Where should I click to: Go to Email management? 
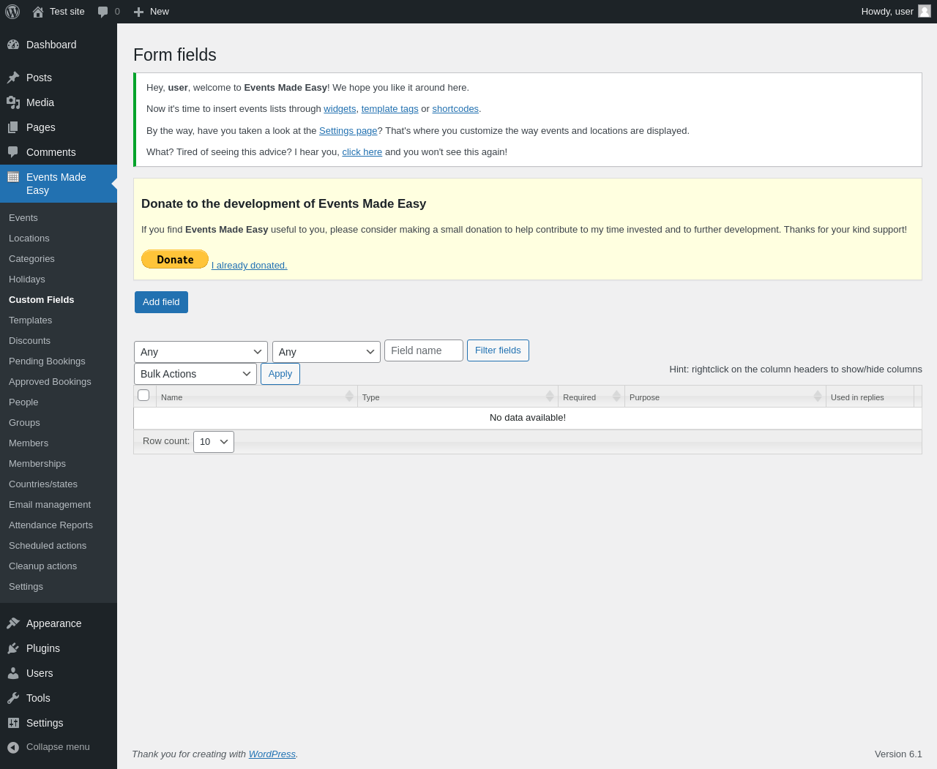[x=50, y=505]
